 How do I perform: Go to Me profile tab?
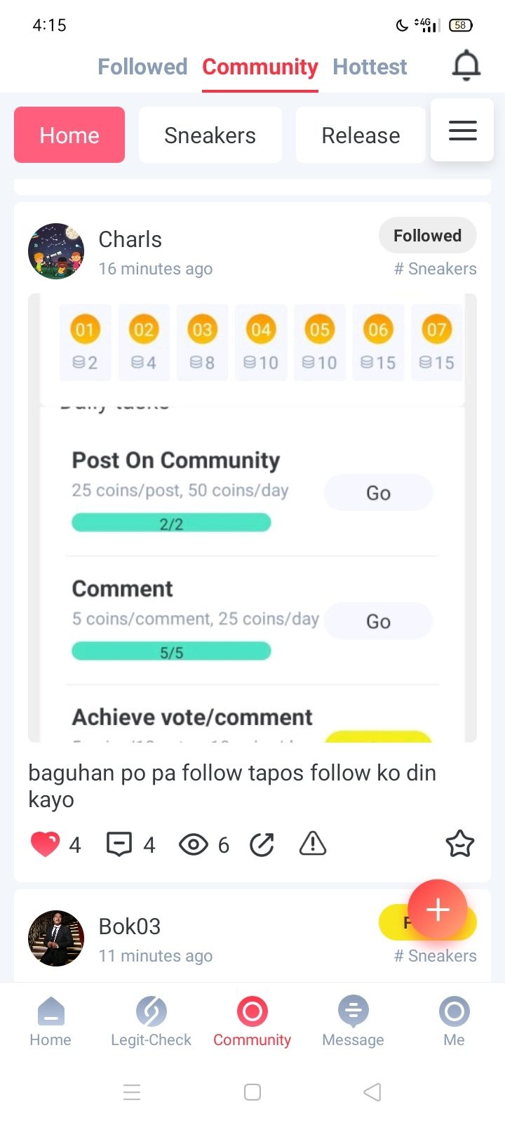point(454,1021)
